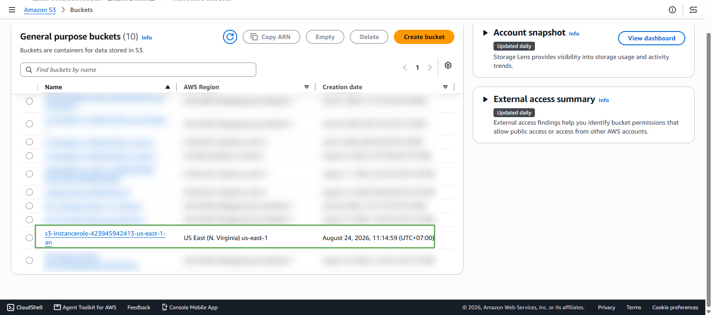
Task: Go to previous page of buckets
Action: 405,67
